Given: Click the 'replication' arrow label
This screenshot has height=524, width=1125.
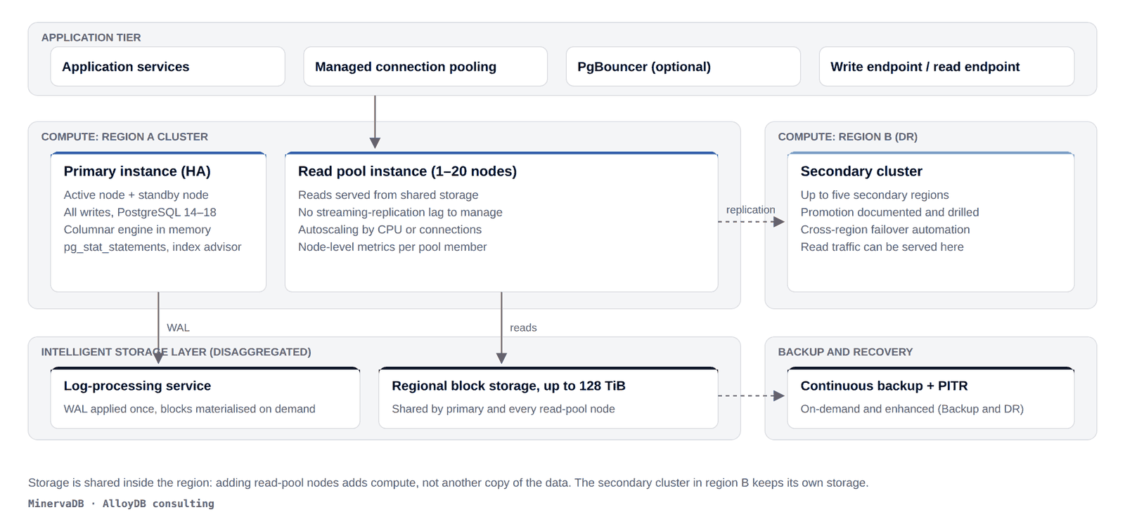Looking at the screenshot, I should click(x=750, y=210).
